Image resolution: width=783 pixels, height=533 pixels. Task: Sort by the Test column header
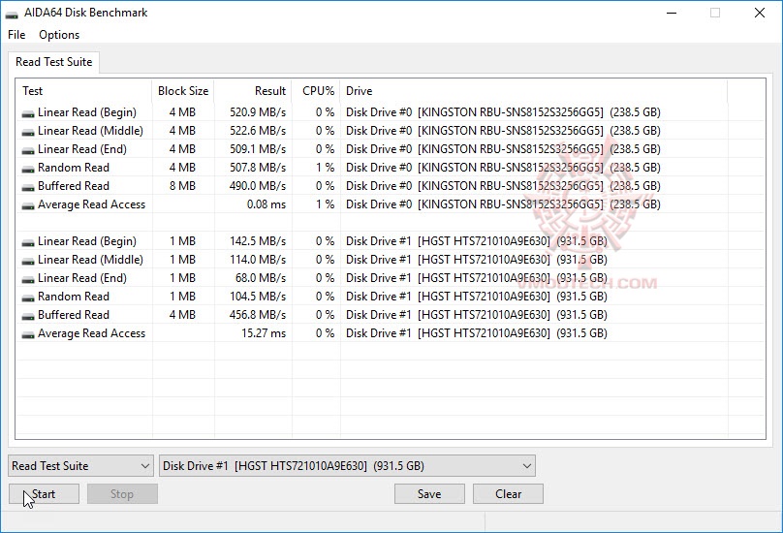[x=84, y=91]
